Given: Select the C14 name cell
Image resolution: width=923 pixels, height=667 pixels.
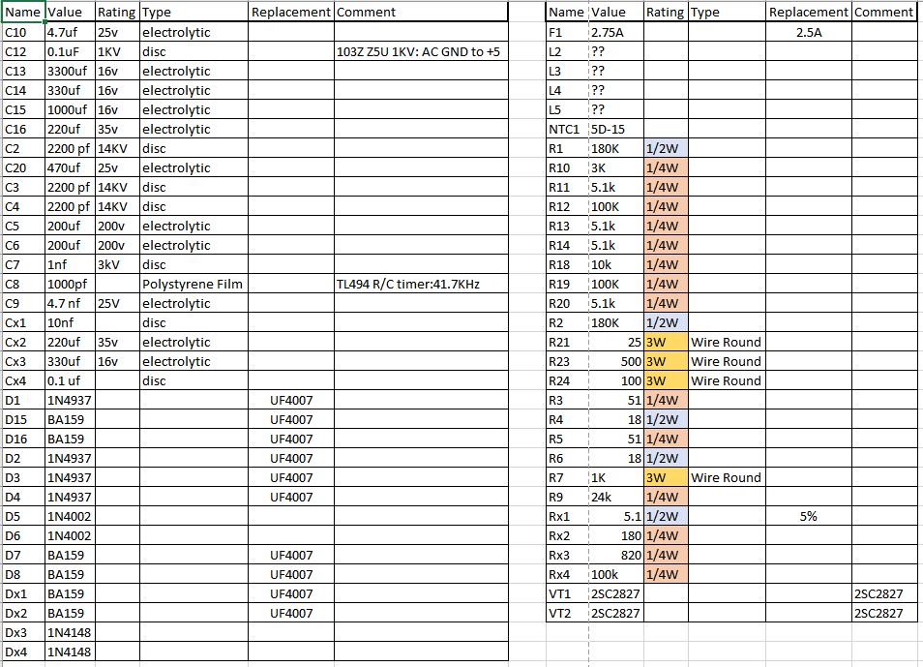Looking at the screenshot, I should click(24, 91).
